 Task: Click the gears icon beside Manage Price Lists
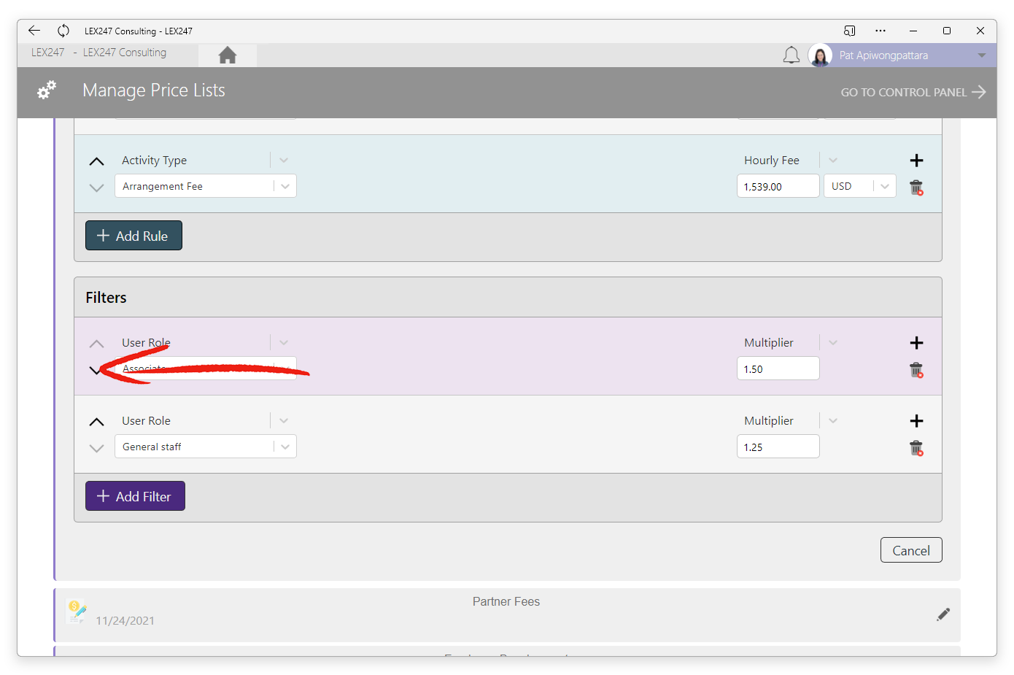pyautogui.click(x=47, y=90)
